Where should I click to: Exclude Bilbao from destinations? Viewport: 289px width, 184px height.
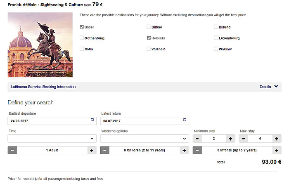pos(149,27)
